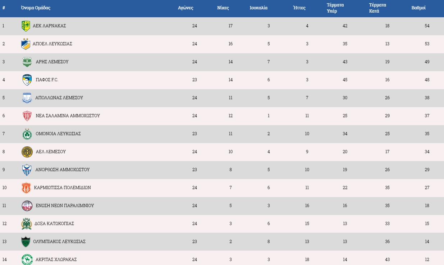Viewport: 444px width, 265px height.
Task: Select ΑΠΟΕΛ ΛΕΥΚΩΣΙΑΣ points value 53
Action: (427, 44)
